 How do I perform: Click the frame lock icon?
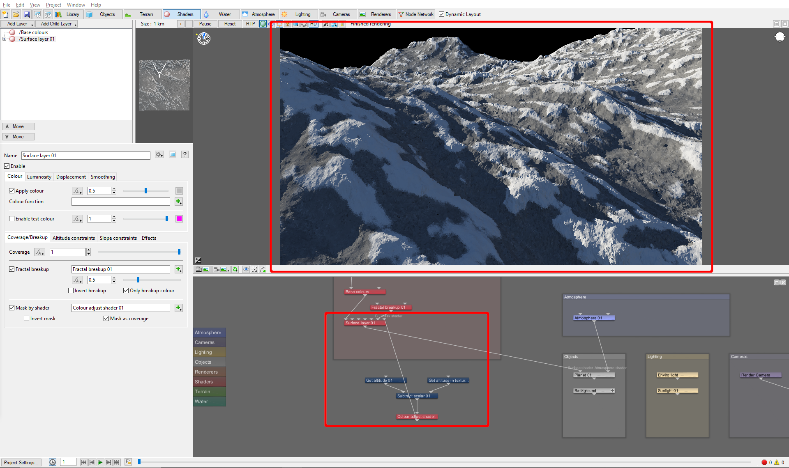coord(128,462)
